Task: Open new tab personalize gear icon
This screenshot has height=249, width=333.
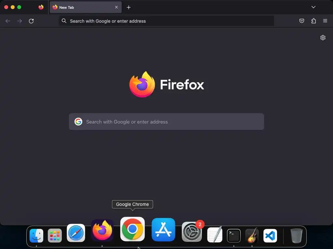Action: [x=323, y=38]
